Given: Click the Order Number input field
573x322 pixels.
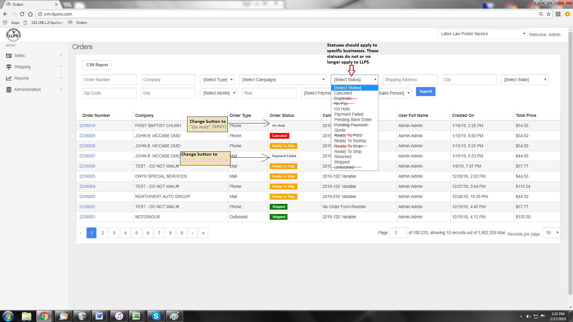Looking at the screenshot, I should click(x=109, y=80).
